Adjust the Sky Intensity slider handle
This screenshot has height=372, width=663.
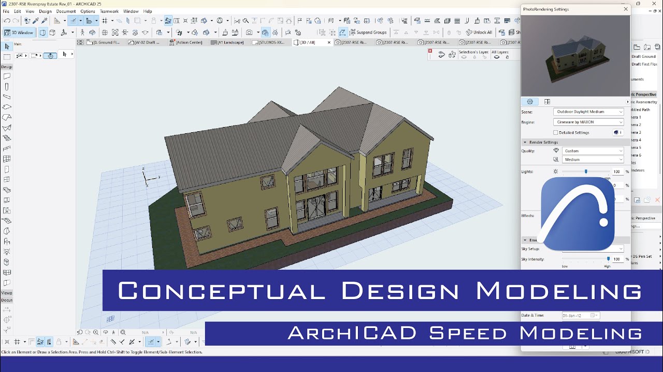coord(608,259)
